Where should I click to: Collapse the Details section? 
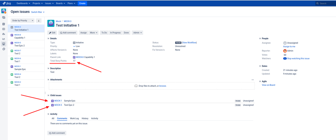48,39
